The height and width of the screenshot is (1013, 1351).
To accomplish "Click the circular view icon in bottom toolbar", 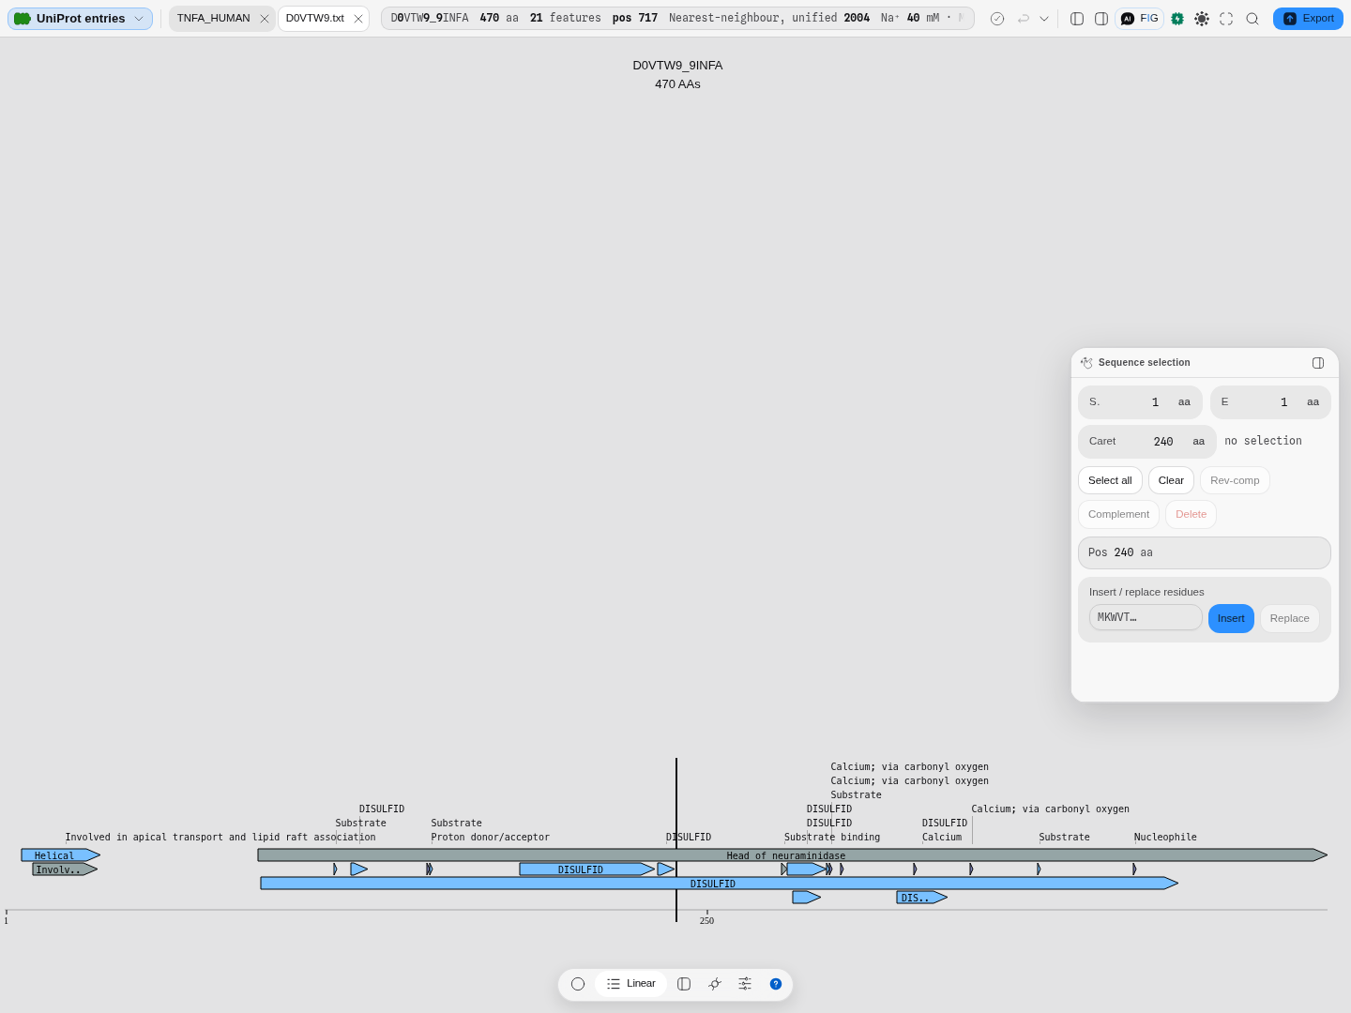I will (x=578, y=984).
